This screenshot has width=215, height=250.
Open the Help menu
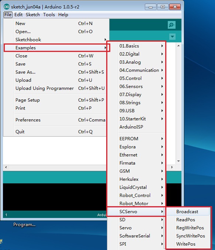point(63,15)
